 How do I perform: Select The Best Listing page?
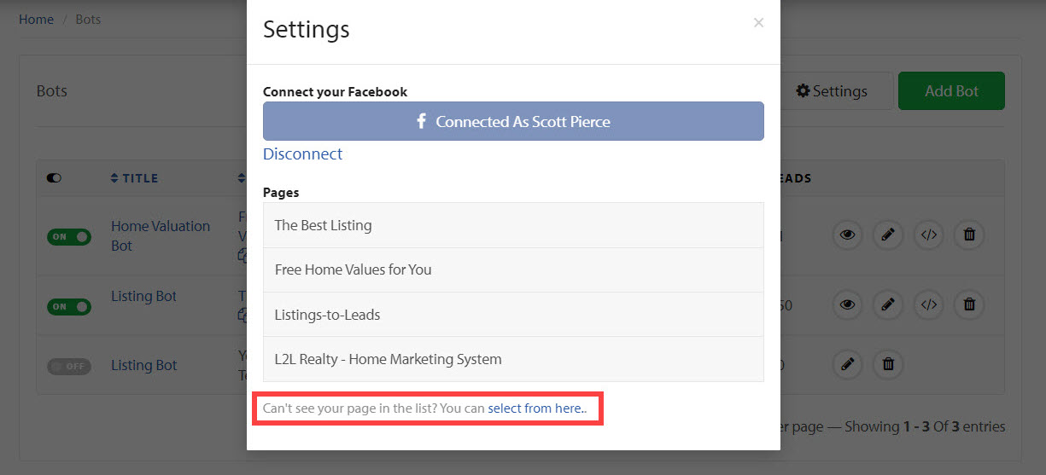point(513,225)
